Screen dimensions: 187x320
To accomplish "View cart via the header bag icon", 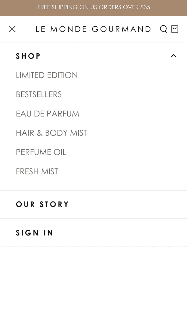I will (174, 29).
